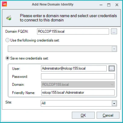Click the domain add icon in header
This screenshot has height=123, width=123.
click(9, 18)
